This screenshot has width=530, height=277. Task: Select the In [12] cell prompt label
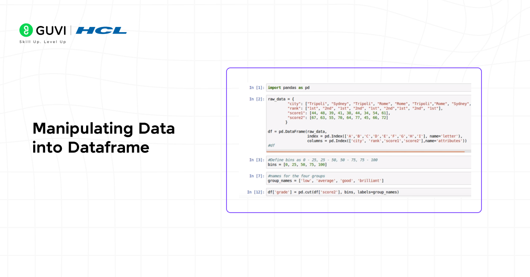click(x=256, y=192)
